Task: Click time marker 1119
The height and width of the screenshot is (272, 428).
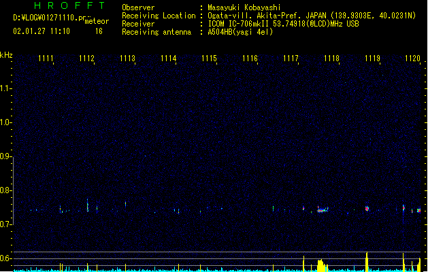Action: 373,58
